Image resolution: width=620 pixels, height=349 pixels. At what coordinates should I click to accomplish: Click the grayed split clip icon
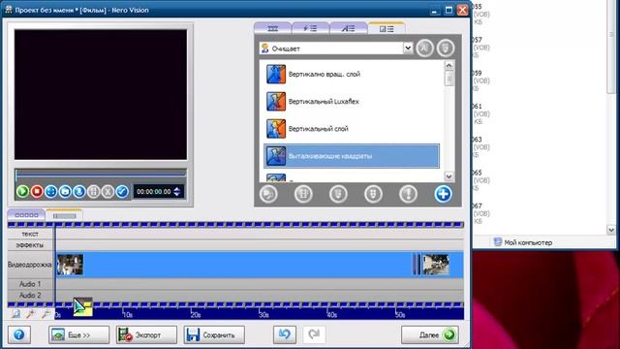pos(93,192)
